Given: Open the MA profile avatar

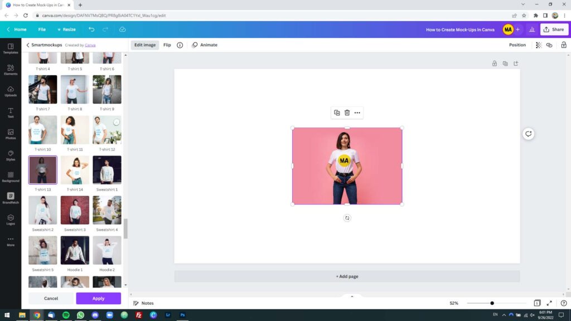Looking at the screenshot, I should click(508, 30).
